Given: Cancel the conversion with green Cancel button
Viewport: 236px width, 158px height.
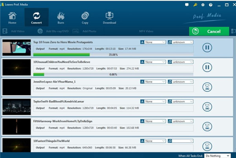Looking at the screenshot, I should click(209, 31).
